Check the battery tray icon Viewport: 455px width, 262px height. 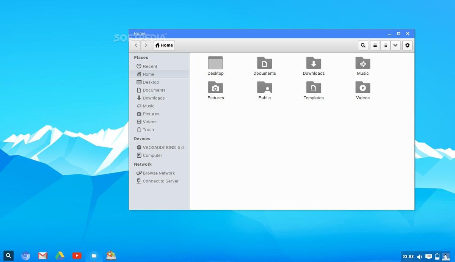pos(437,257)
